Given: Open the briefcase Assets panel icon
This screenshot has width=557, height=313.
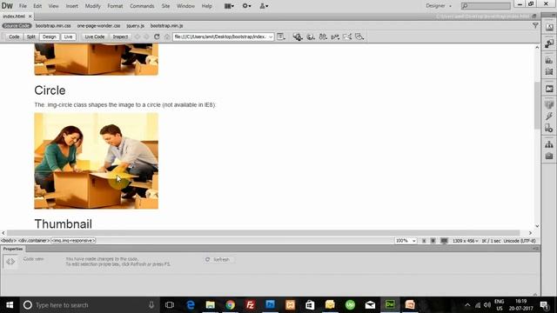Looking at the screenshot, I should pos(549,156).
